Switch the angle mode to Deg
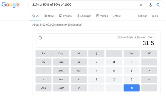166x96 pixels. pyautogui.click(x=60, y=53)
